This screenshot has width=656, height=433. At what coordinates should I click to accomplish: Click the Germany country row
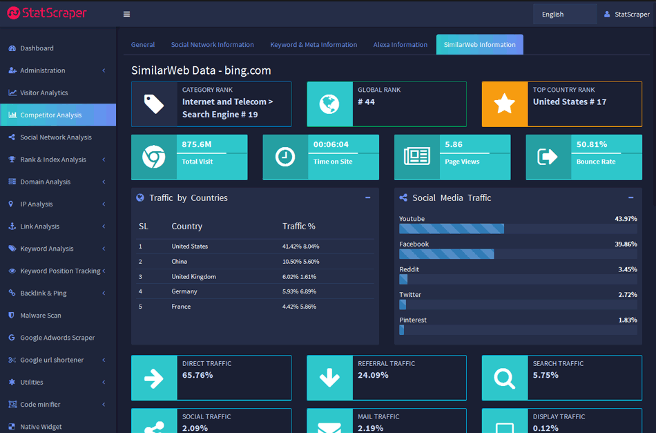point(255,291)
